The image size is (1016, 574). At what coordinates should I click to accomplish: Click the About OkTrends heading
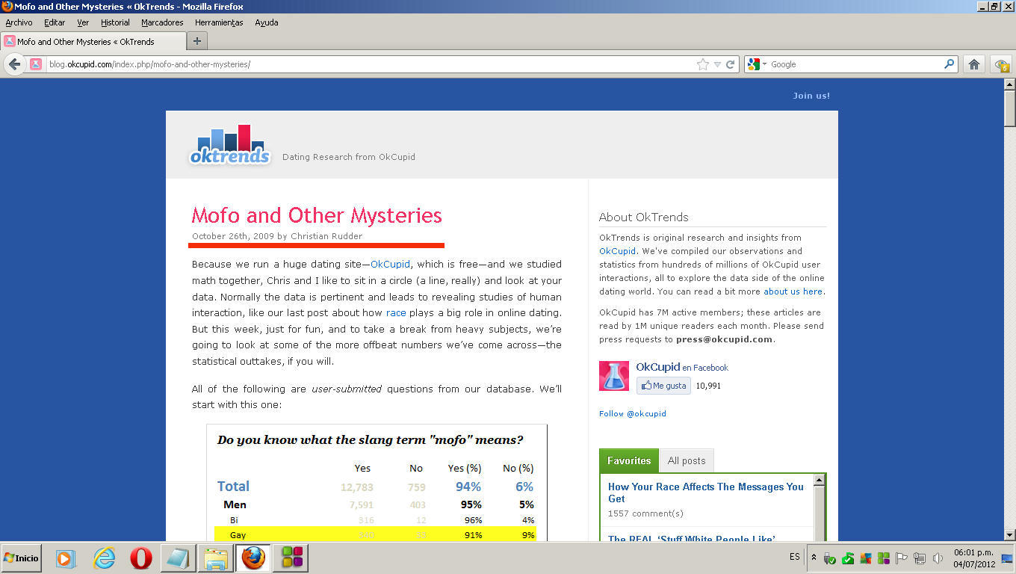pyautogui.click(x=644, y=217)
